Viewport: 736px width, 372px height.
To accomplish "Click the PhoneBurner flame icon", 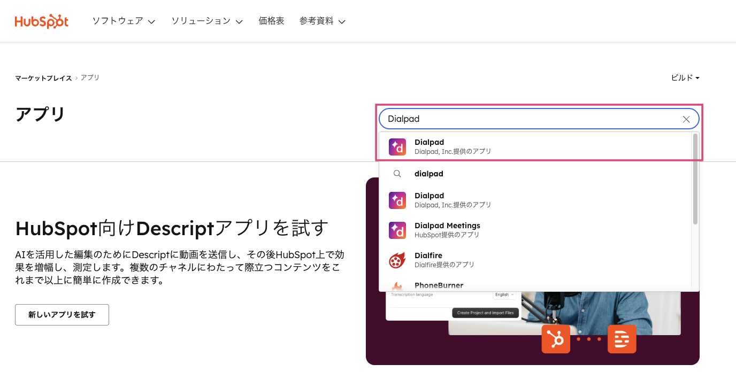I will click(x=397, y=286).
